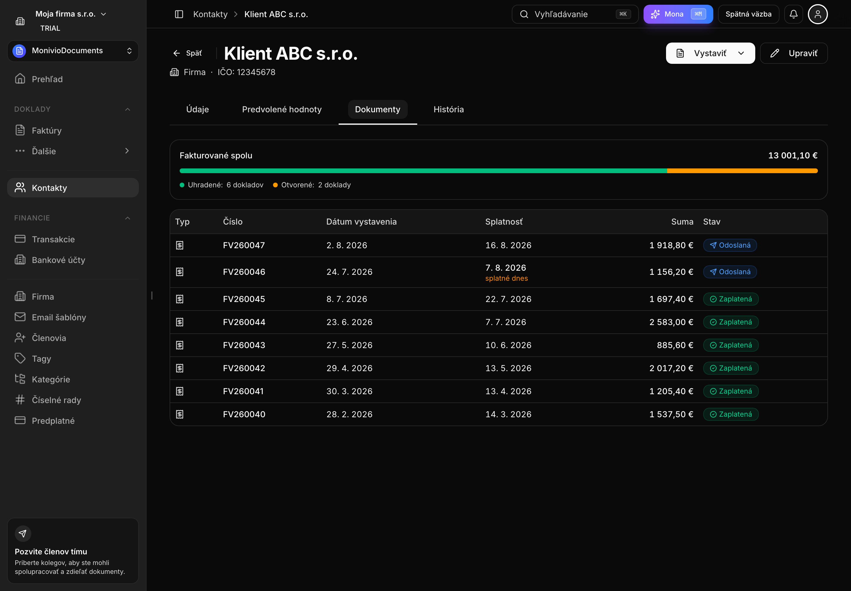
Task: Switch to the Predvolené hodnoty tab
Action: tap(282, 109)
